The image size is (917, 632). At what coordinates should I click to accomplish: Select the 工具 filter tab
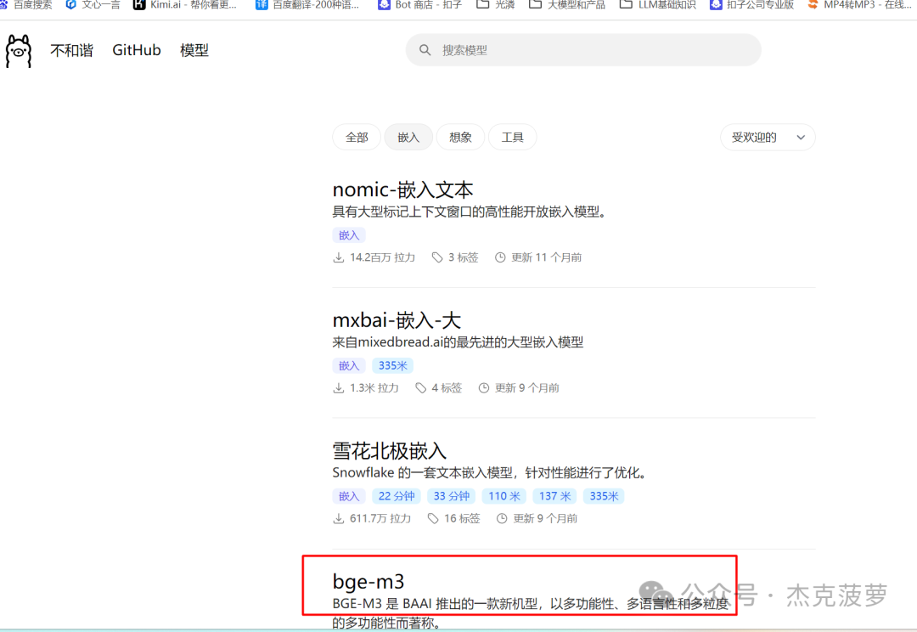(x=512, y=138)
